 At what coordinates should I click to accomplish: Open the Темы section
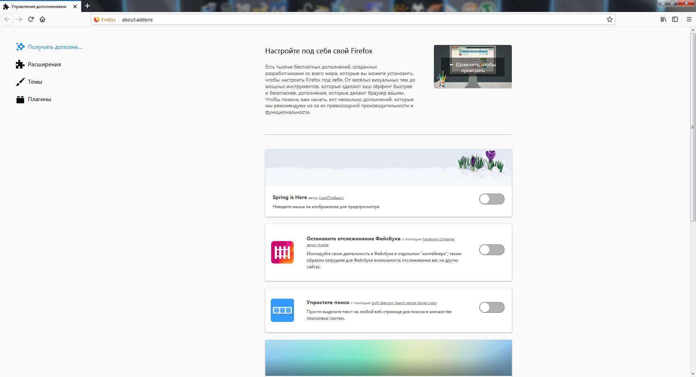coord(29,82)
